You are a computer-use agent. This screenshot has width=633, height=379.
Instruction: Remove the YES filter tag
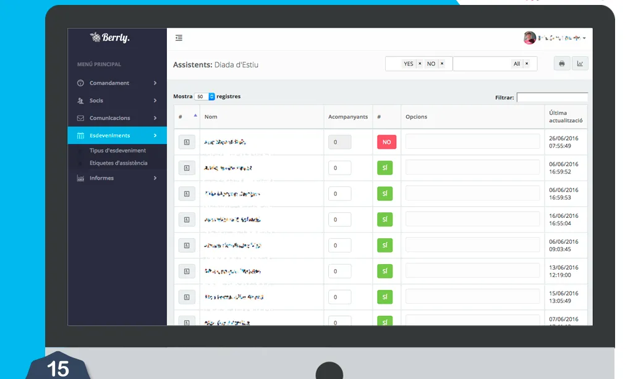pyautogui.click(x=420, y=64)
